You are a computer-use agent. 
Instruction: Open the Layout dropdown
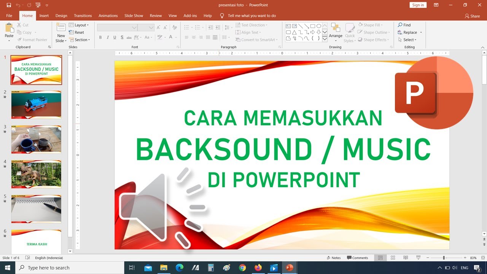point(79,25)
